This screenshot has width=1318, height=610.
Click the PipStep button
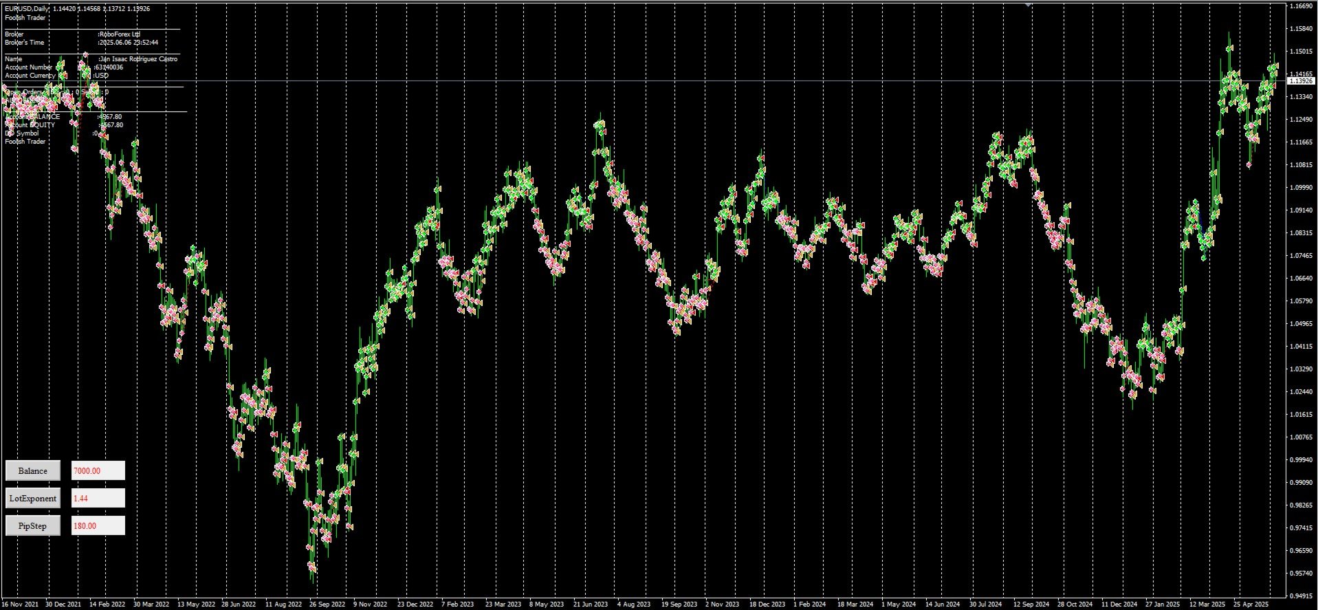click(33, 526)
